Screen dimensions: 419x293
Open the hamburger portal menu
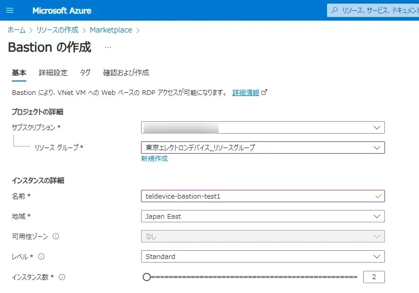pyautogui.click(x=10, y=10)
